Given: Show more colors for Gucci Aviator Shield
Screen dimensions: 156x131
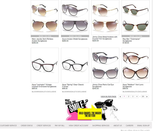Looking at the screenshot, I should [x=75, y=36].
